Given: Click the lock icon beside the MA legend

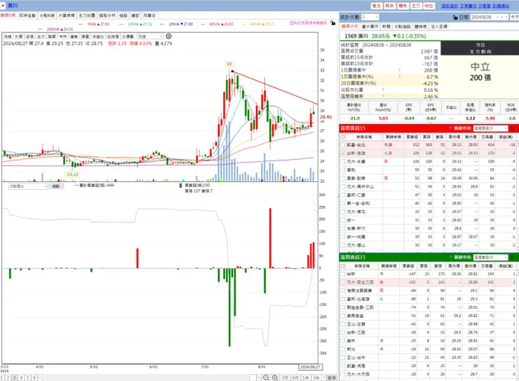Looking at the screenshot, I should 332,23.
